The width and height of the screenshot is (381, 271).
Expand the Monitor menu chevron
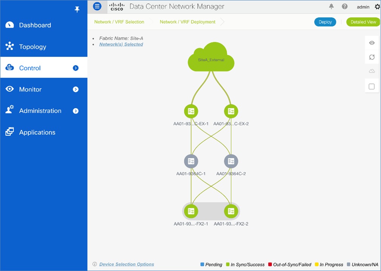(x=75, y=89)
